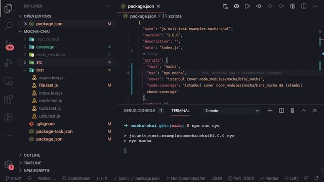Switch to the DEBUG CONSOLE tab
Image resolution: width=324 pixels, height=182 pixels.
pos(140,111)
